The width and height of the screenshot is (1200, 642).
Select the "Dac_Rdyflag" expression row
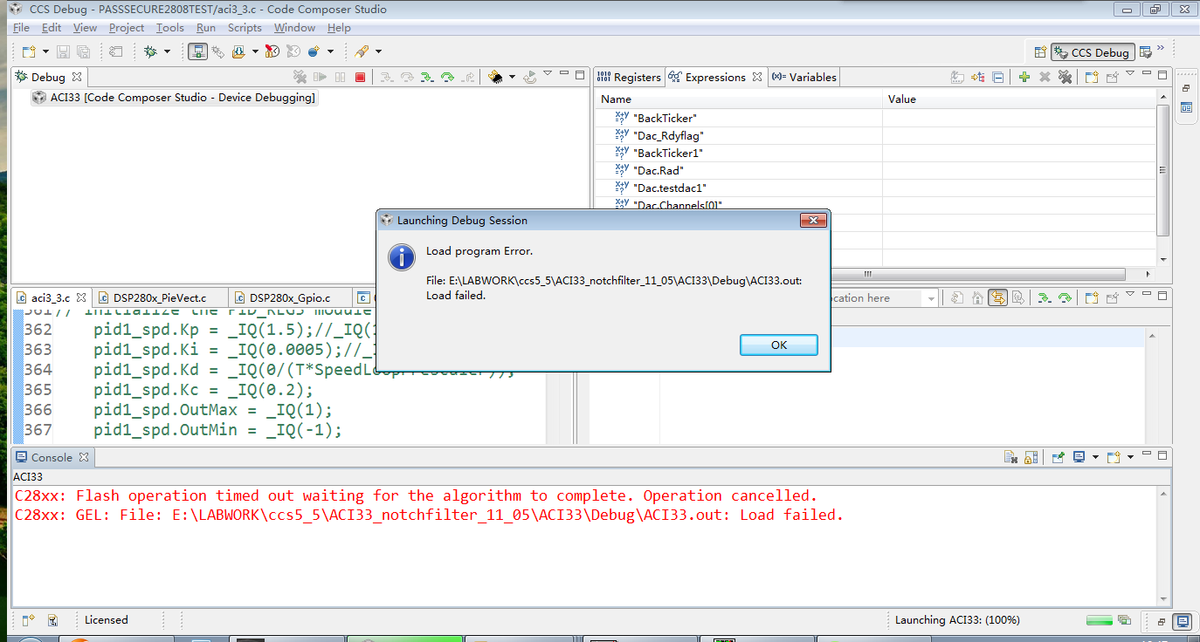click(876, 135)
